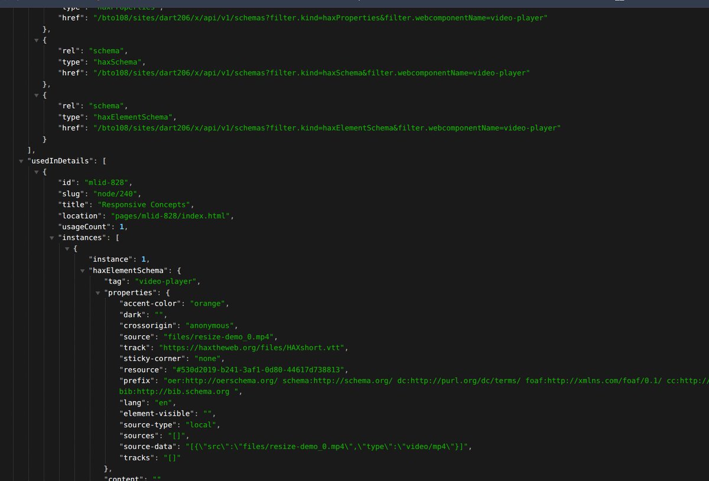709x481 pixels.
Task: Collapse the object starting with id mlid-828
Action: pyautogui.click(x=37, y=172)
